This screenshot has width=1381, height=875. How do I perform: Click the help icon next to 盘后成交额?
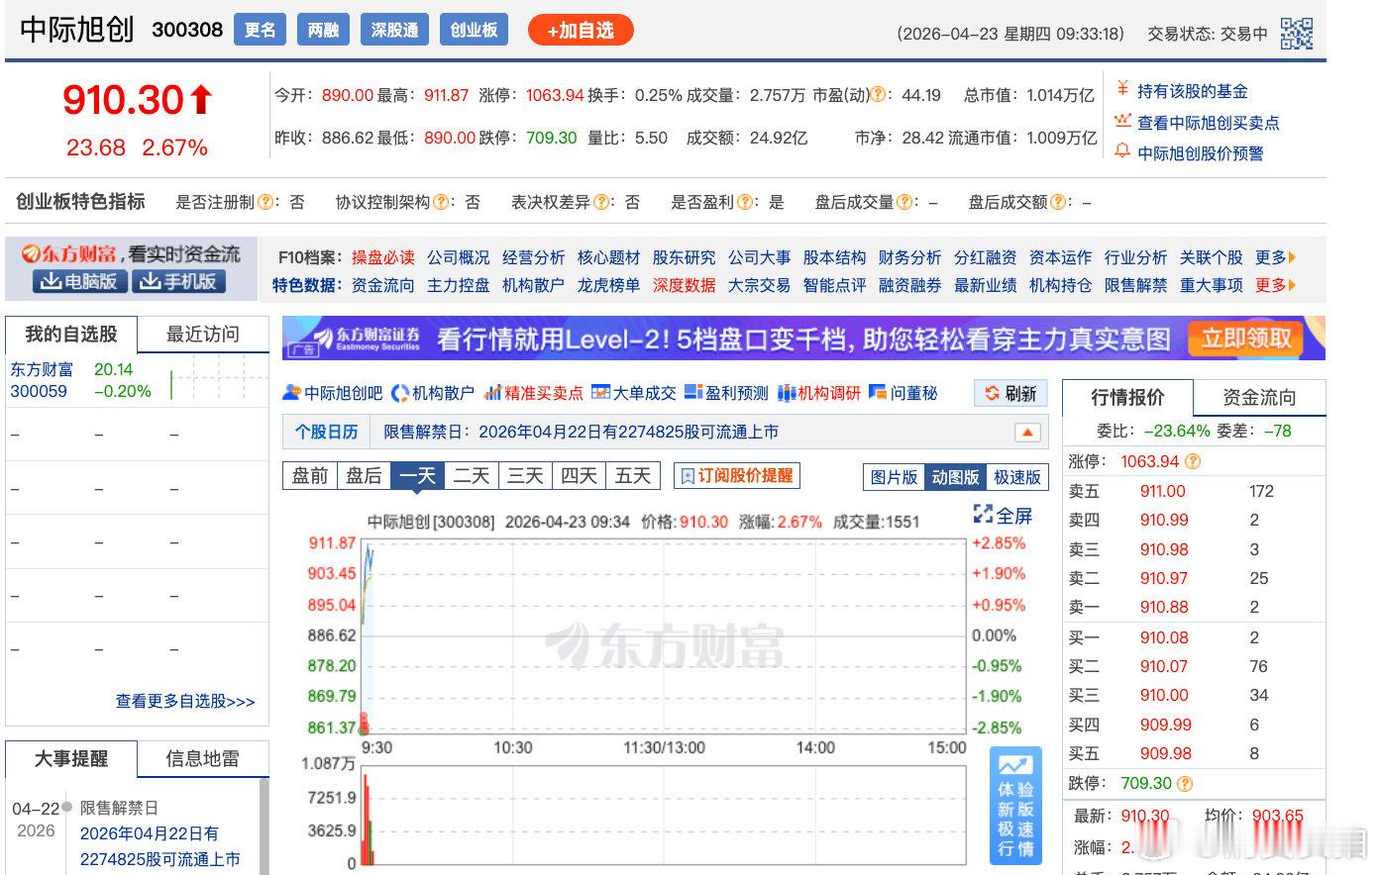[1058, 202]
